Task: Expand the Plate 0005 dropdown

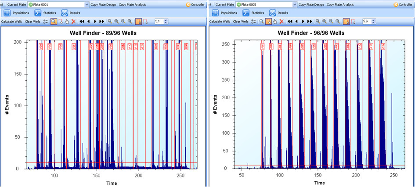Action: click(294, 4)
